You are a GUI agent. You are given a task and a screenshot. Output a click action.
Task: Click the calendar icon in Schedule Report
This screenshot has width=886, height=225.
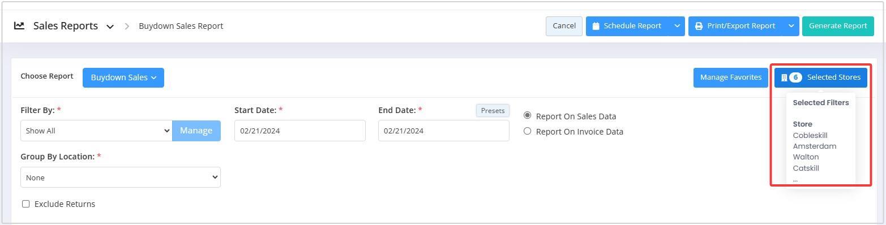596,26
